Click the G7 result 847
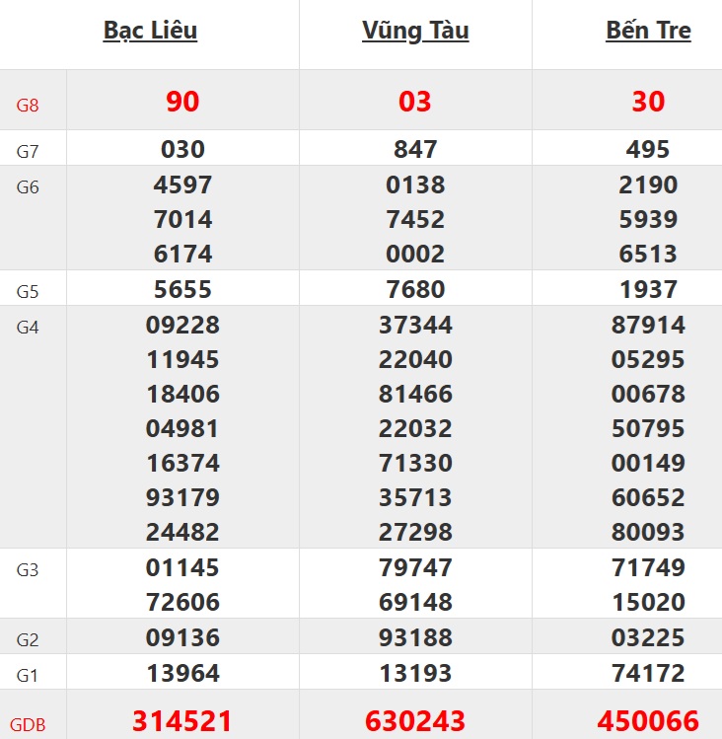The height and width of the screenshot is (739, 722). (415, 150)
